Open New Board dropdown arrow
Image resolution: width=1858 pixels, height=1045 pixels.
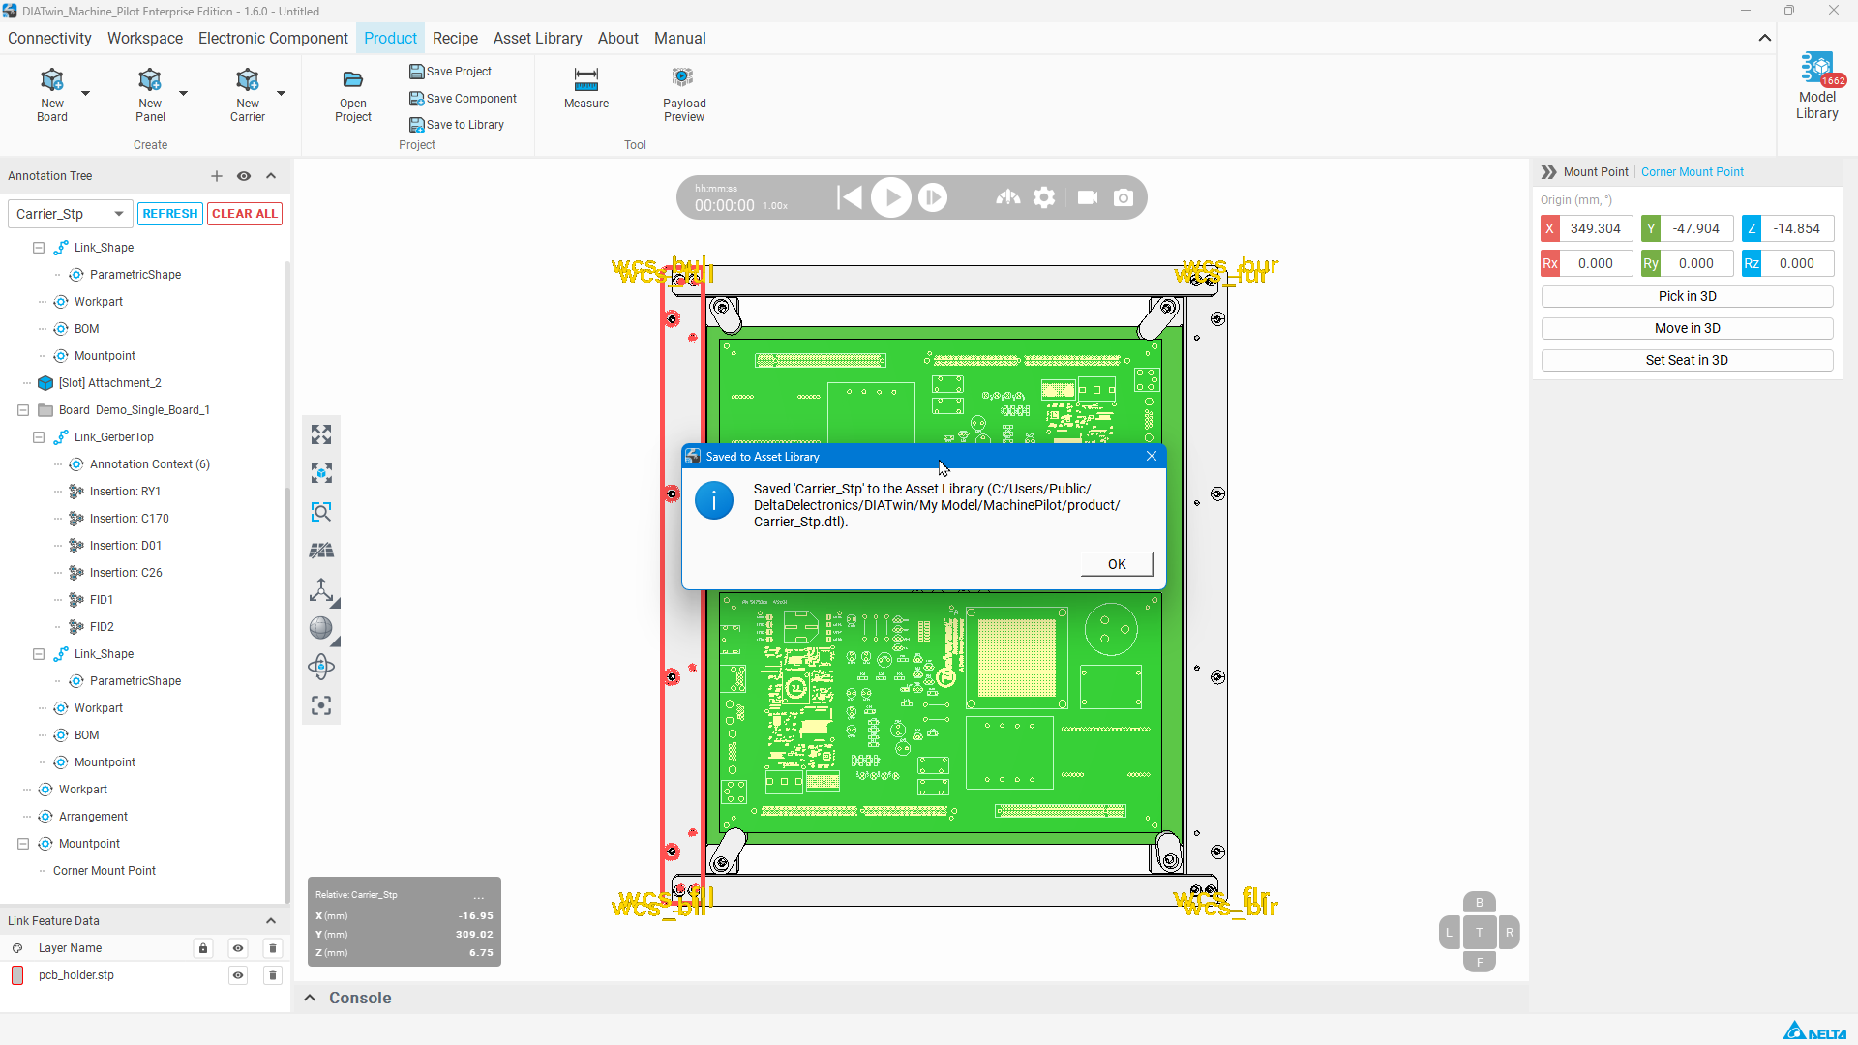85,93
